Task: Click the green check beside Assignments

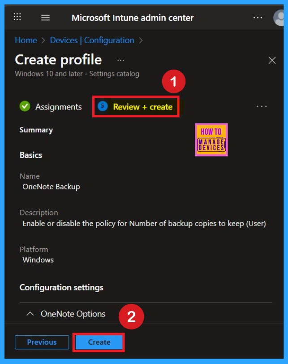Action: (x=25, y=106)
